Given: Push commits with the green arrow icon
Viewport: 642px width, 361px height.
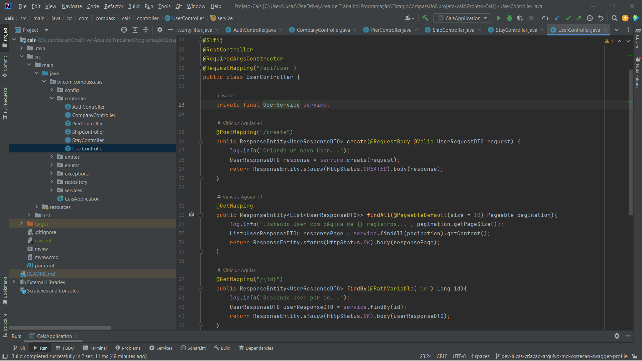Looking at the screenshot, I should point(579,18).
